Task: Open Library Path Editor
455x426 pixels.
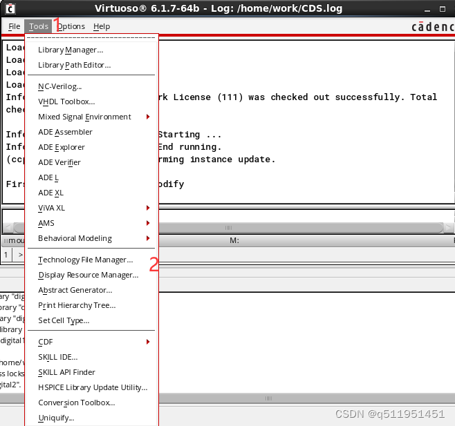Action: [x=91, y=65]
